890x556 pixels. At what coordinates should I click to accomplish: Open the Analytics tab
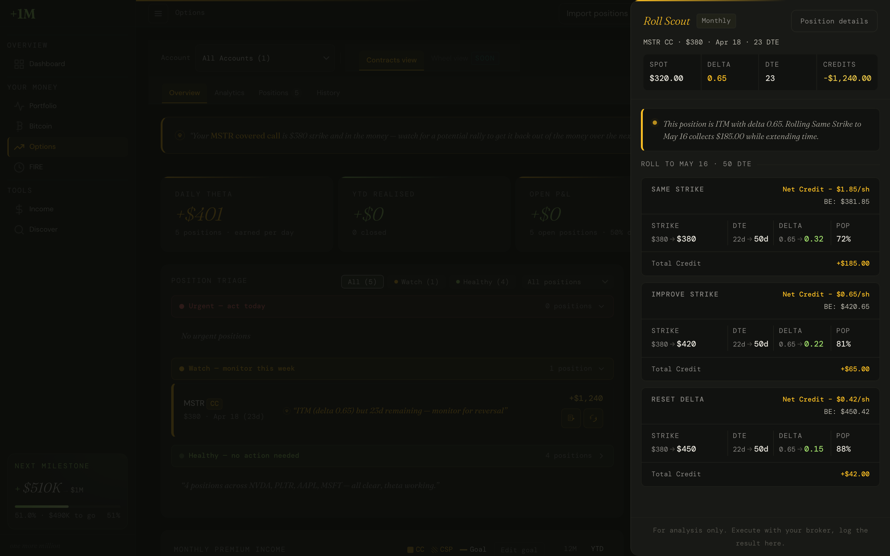(230, 93)
